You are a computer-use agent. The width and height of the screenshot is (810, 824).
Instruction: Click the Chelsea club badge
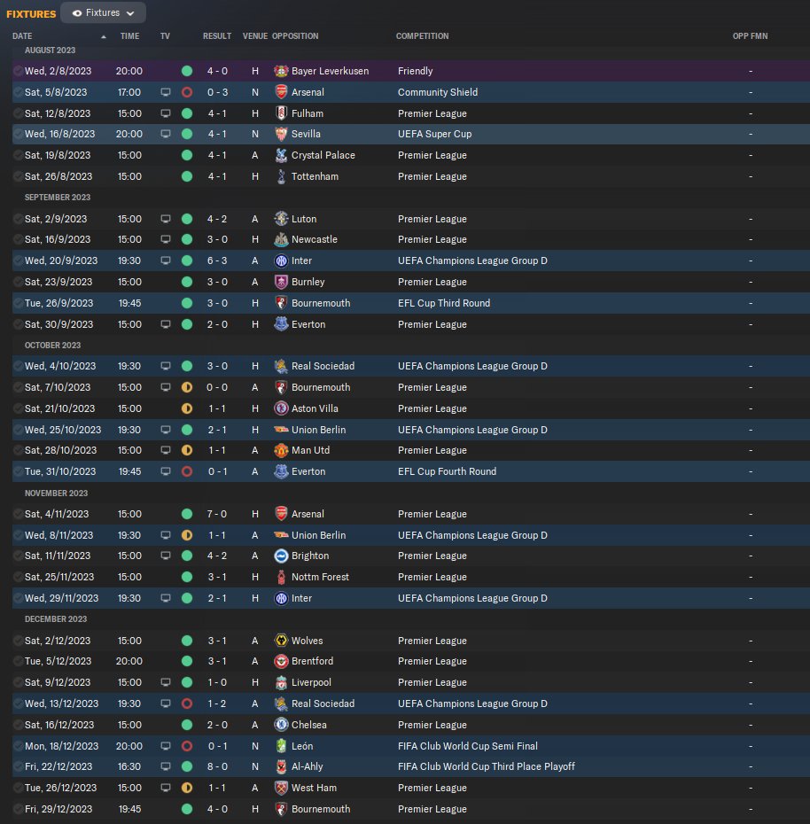pyautogui.click(x=281, y=725)
